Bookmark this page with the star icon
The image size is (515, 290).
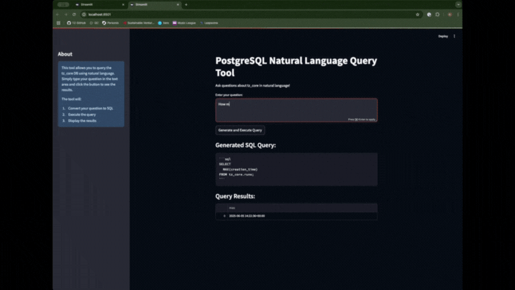(418, 15)
